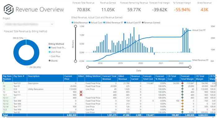The height and width of the screenshot is (118, 217).
Task: Click the 1,591,275 total forecast revenue value
Action: click(112, 115)
